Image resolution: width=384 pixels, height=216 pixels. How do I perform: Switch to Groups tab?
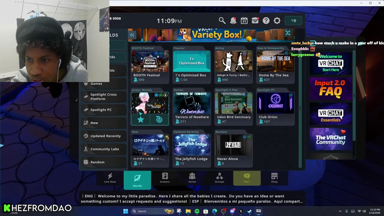pyautogui.click(x=220, y=178)
